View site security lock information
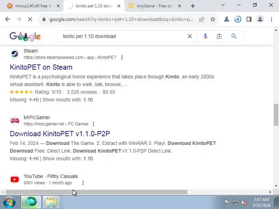 [x=44, y=19]
